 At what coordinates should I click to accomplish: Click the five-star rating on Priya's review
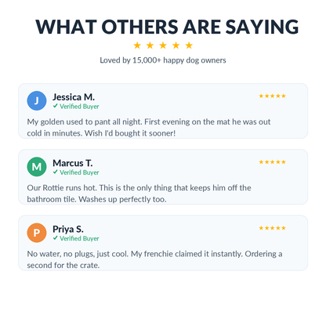point(272,228)
